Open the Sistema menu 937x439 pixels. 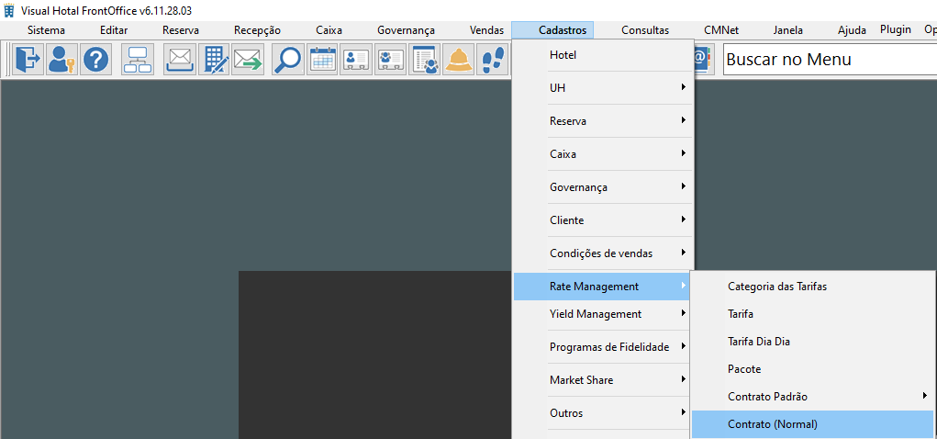coord(46,30)
